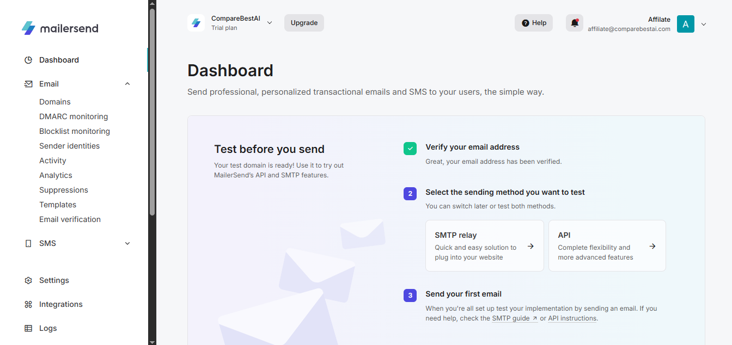This screenshot has width=732, height=345.
Task: Open Blocklist monitoring
Action: (x=75, y=131)
